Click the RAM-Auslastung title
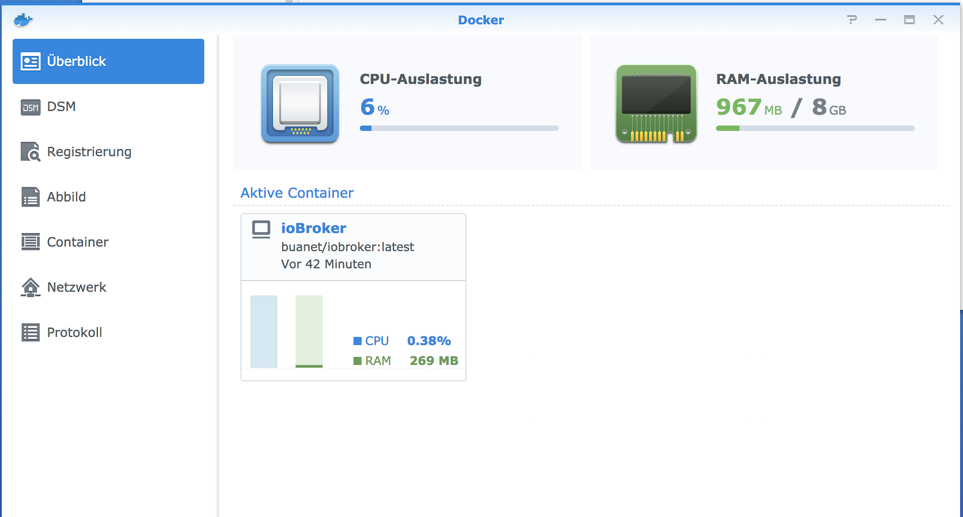Viewport: 963px width, 517px height. coord(778,79)
